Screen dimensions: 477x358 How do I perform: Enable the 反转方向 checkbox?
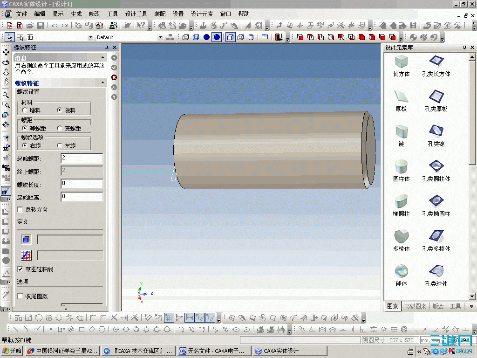[x=20, y=209]
